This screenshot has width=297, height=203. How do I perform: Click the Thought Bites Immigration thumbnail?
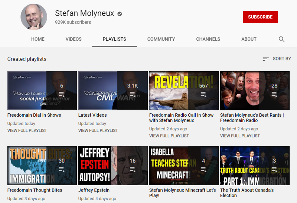tap(42, 166)
